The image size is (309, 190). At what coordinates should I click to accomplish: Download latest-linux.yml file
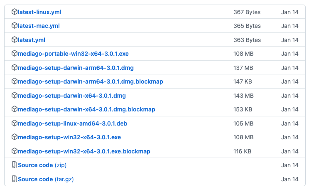39,12
